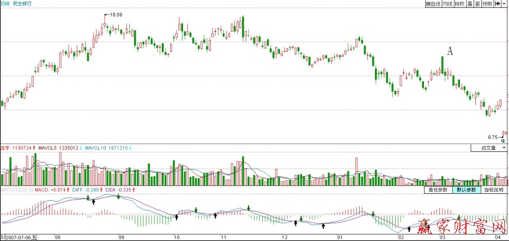This screenshot has height=241, width=509.
Task: Click the 叠 overlay icon
Action: 469,4
